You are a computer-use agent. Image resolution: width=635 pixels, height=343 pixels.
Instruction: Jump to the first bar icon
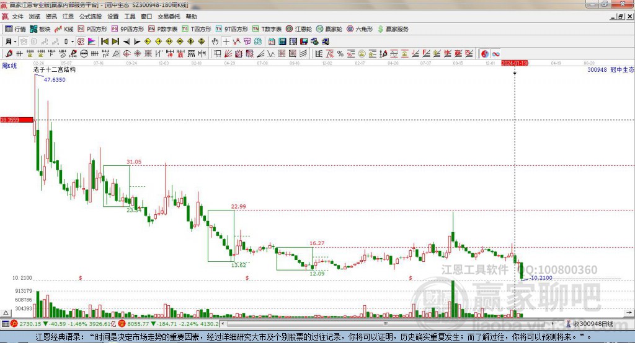point(105,41)
